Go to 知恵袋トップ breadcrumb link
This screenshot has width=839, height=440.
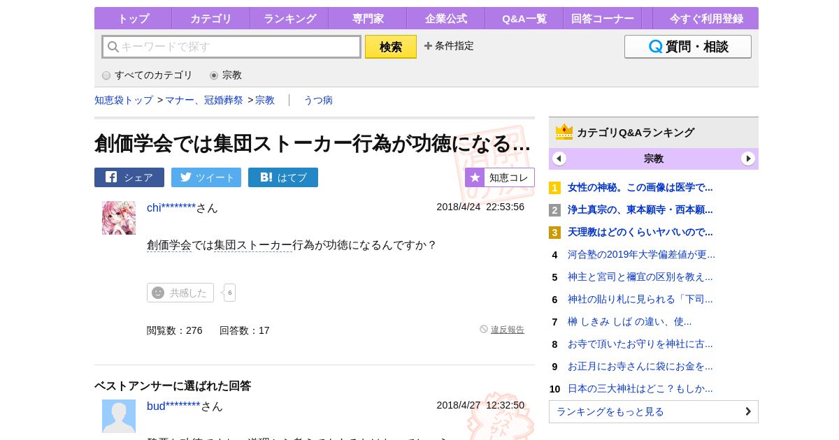click(124, 100)
